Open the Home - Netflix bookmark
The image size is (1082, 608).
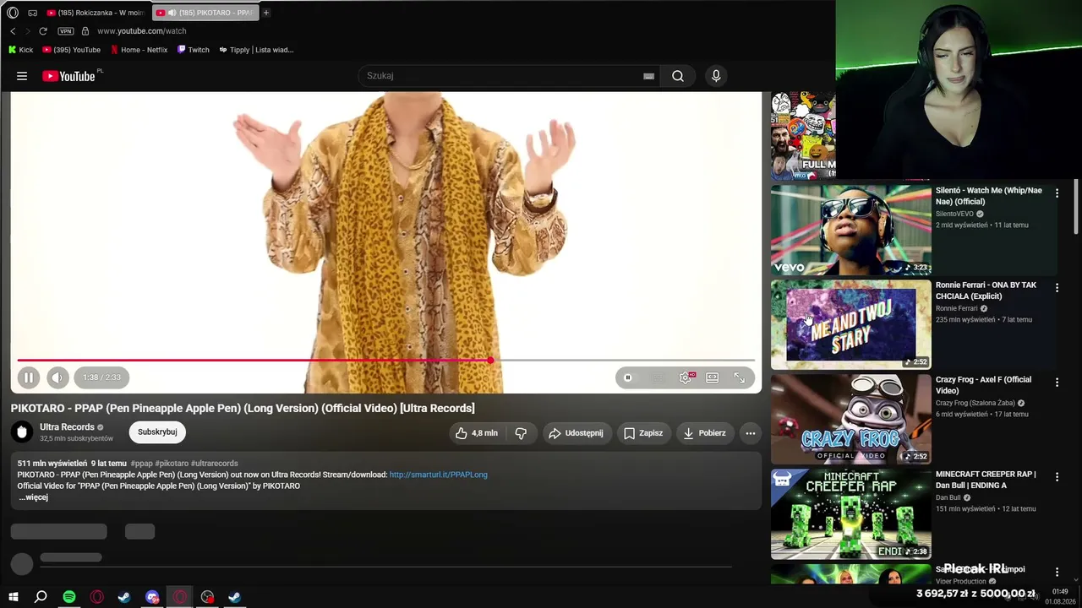pos(139,50)
